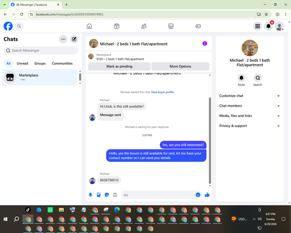The width and height of the screenshot is (291, 233).
Task: Open the notifications bell
Action: pyautogui.click(x=268, y=26)
